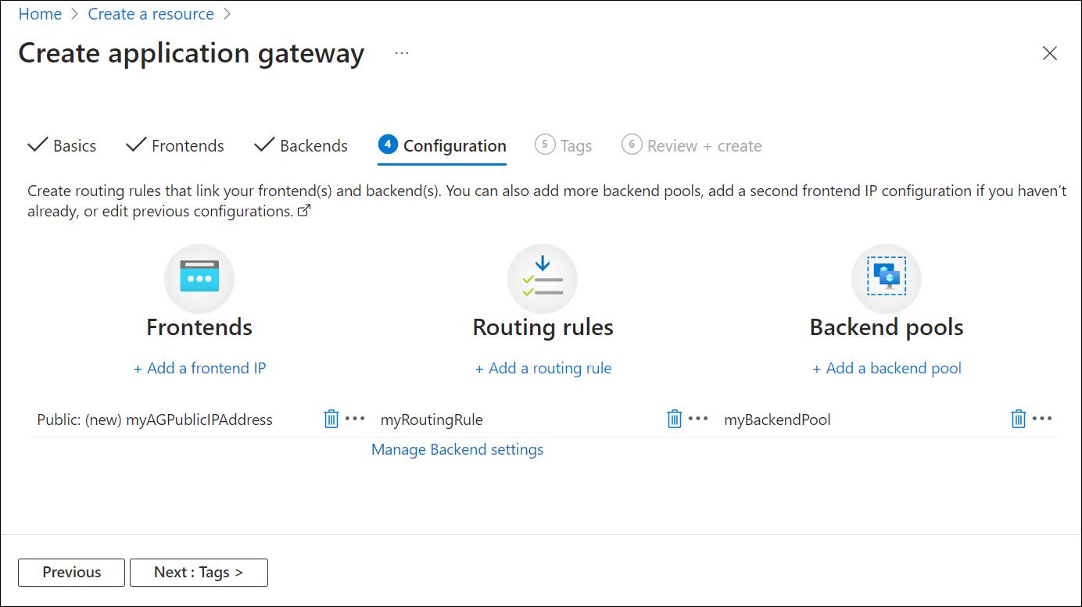Image resolution: width=1082 pixels, height=607 pixels.
Task: Click the Previous button
Action: coord(71,572)
